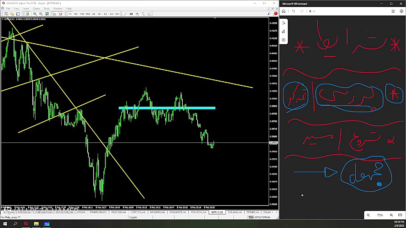Screen dimensions: 406x228
Task: Go to Whiteboard home
Action: pyautogui.click(x=284, y=11)
